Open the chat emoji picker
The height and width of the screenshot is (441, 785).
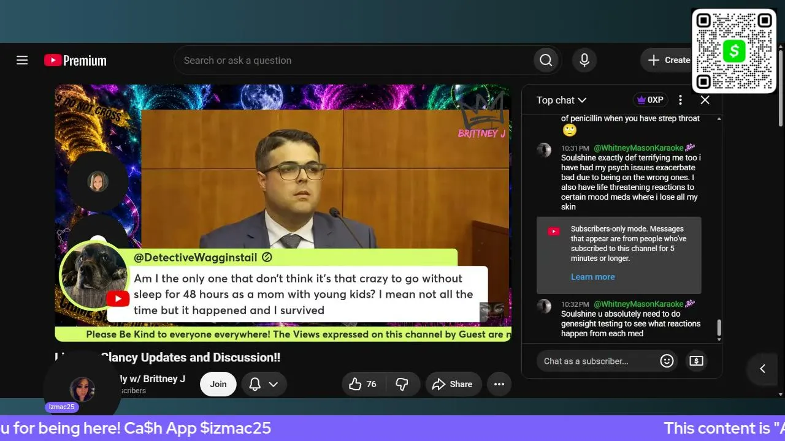667,361
